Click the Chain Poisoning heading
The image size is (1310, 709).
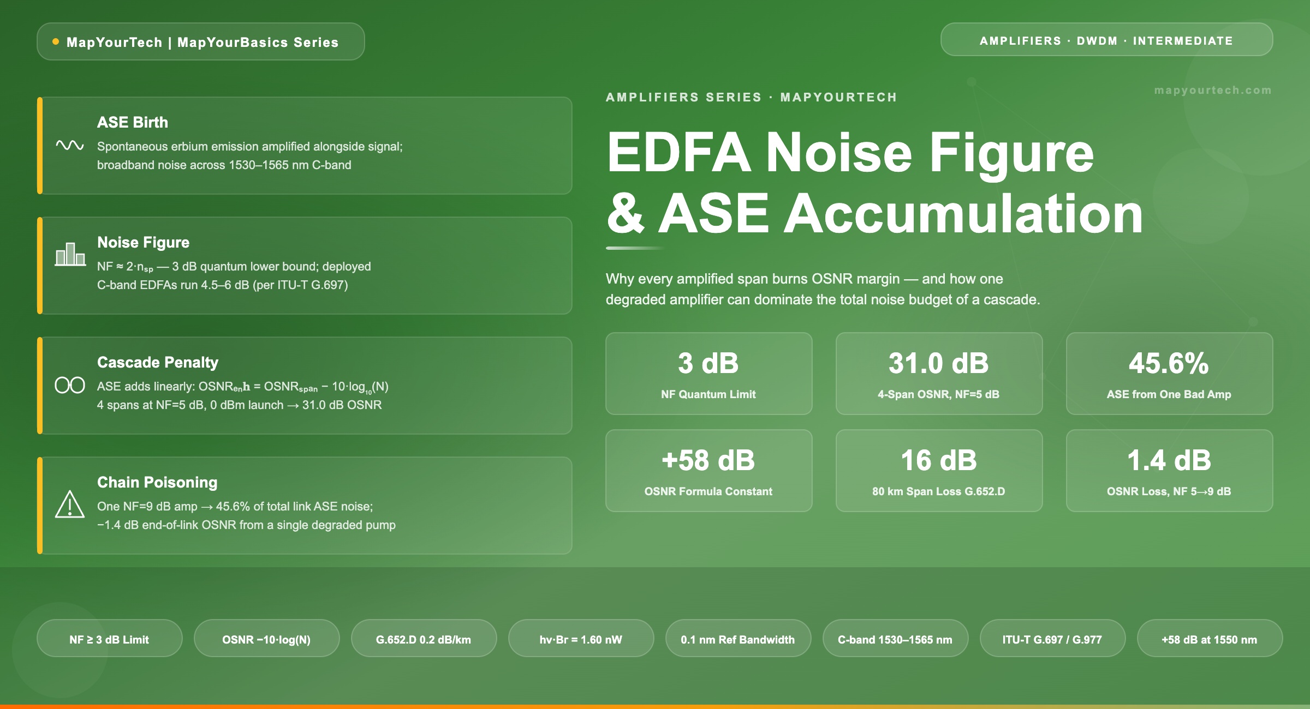point(157,482)
